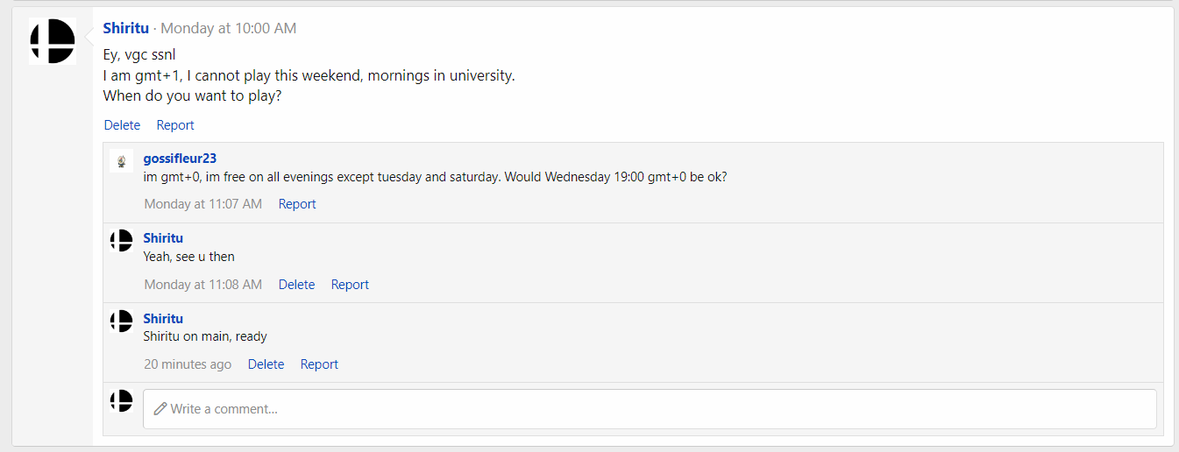Open the gossifleur23 username link
Screen dimensions: 1179x452
tap(180, 159)
